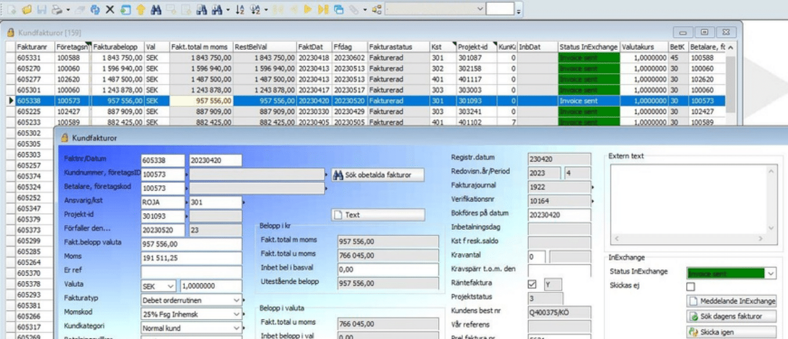Viewport: 788px width, 339px height.
Task: Click invoice number 605299 in the left list
Action: click(x=28, y=241)
